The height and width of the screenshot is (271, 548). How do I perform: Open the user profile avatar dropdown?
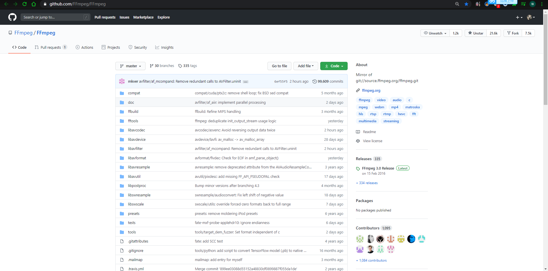[x=531, y=17]
